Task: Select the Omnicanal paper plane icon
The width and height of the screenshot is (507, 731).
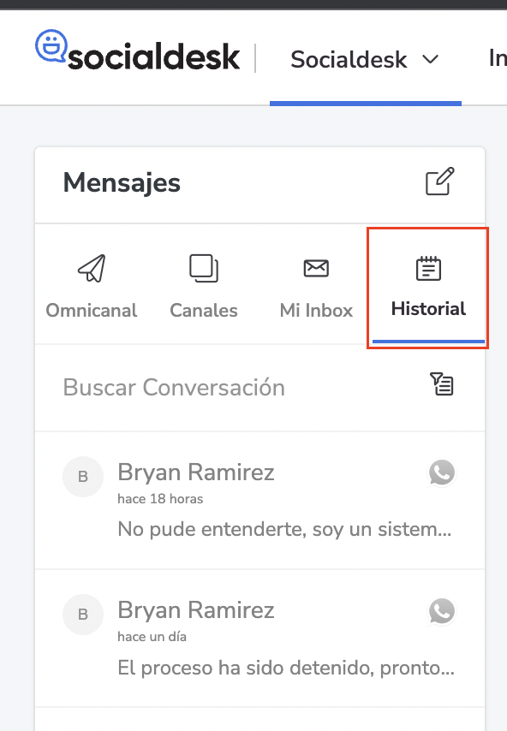Action: pyautogui.click(x=92, y=268)
